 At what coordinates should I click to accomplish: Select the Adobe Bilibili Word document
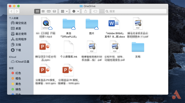(115, 28)
